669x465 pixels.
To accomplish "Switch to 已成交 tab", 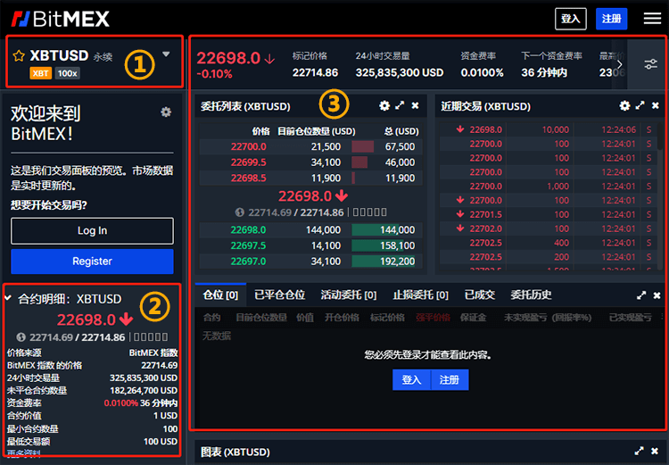I will click(480, 295).
